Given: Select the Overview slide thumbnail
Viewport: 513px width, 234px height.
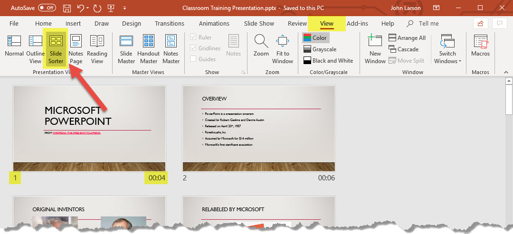Looking at the screenshot, I should pyautogui.click(x=259, y=129).
